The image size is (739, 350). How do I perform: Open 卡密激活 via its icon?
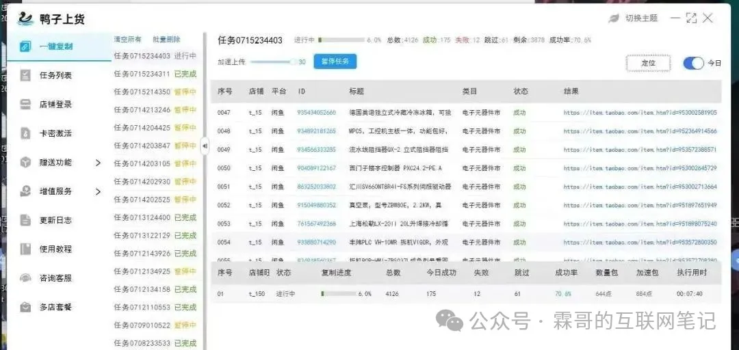(25, 133)
